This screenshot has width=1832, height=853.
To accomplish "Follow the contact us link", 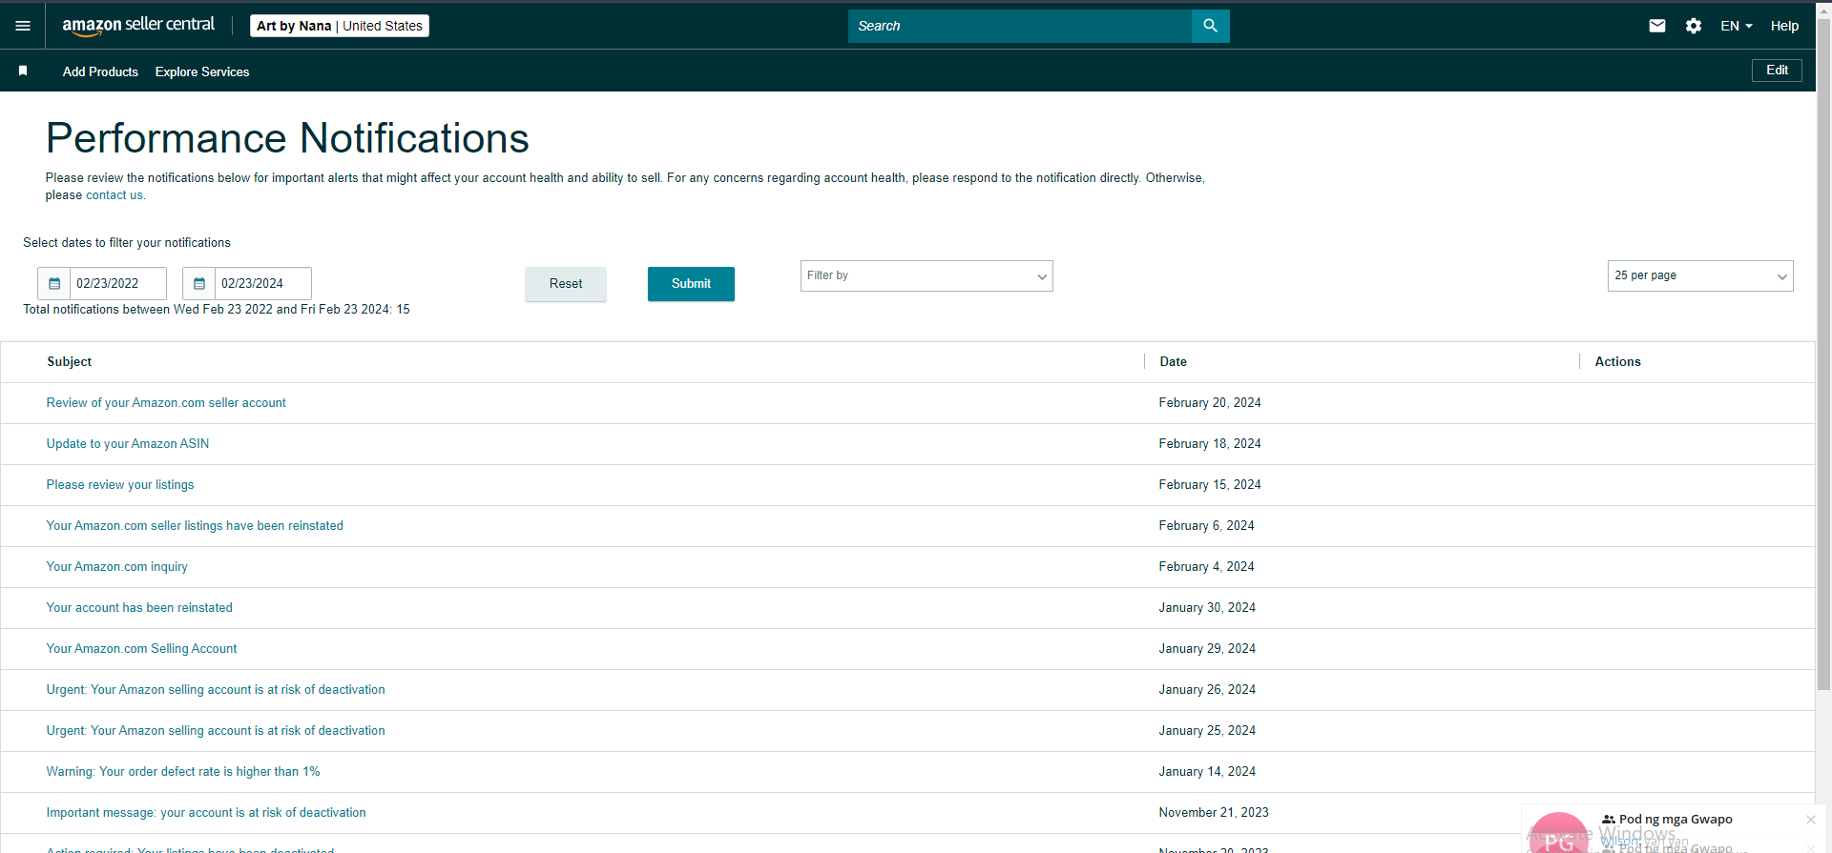I will coord(114,195).
